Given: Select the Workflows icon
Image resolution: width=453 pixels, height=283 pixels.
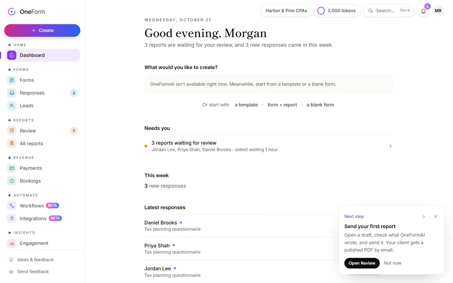Looking at the screenshot, I should click(12, 206).
